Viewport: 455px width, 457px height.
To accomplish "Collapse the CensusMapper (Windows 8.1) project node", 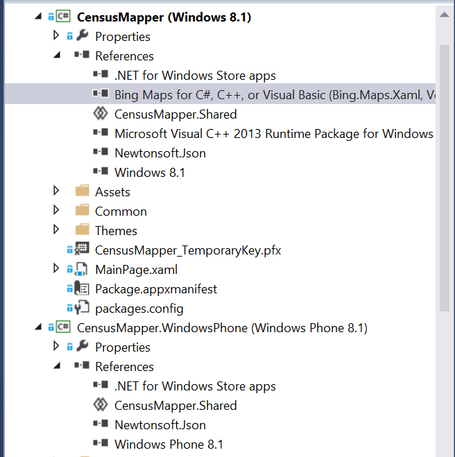I will coord(37,17).
